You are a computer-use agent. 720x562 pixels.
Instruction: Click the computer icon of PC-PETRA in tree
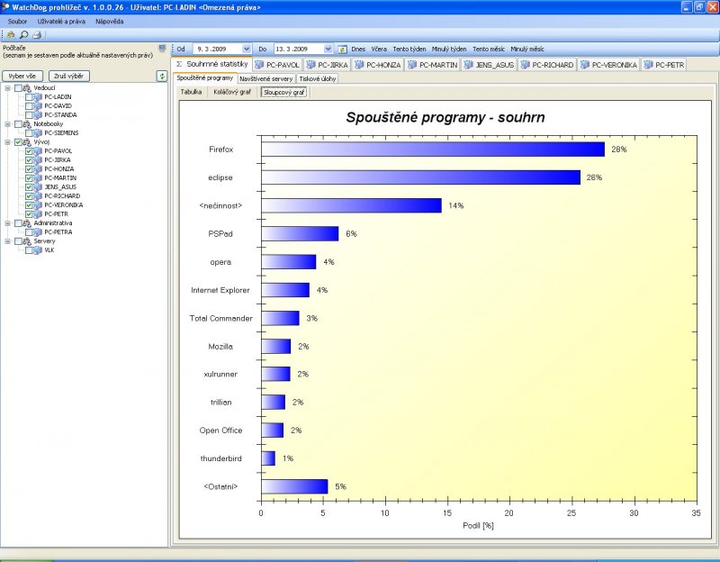tap(38, 232)
